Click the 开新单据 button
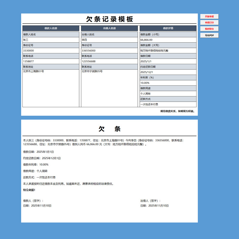The width and height of the screenshot is (239, 239). point(209,16)
